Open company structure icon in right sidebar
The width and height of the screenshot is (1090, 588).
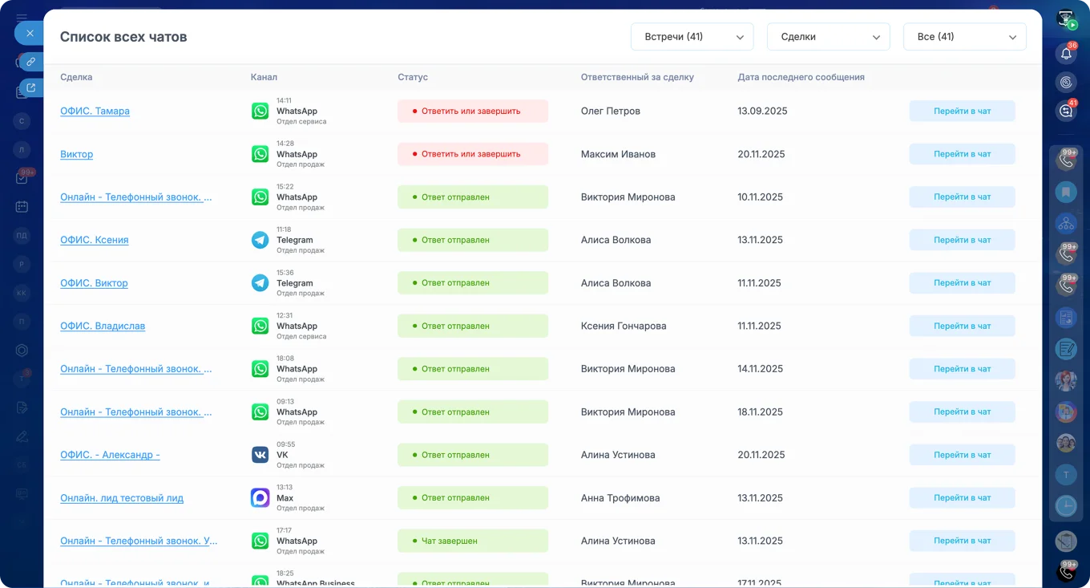click(x=1066, y=224)
